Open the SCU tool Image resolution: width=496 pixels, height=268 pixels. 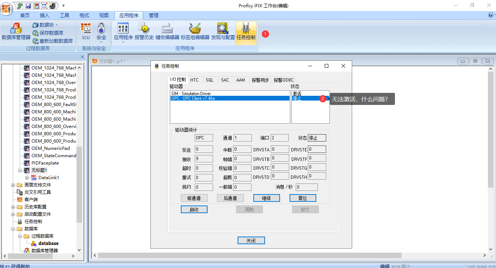coord(86,31)
